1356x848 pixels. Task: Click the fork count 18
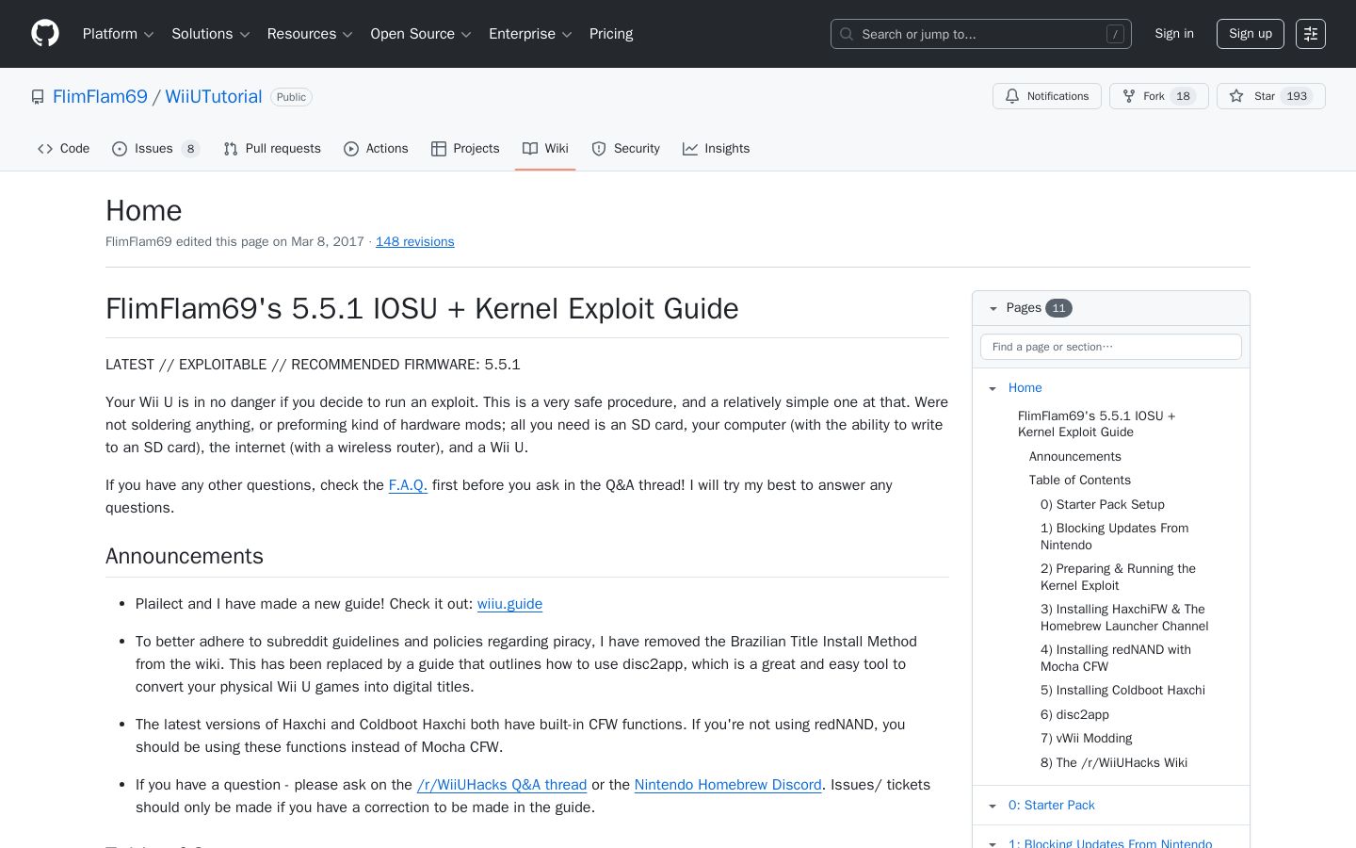pyautogui.click(x=1184, y=96)
